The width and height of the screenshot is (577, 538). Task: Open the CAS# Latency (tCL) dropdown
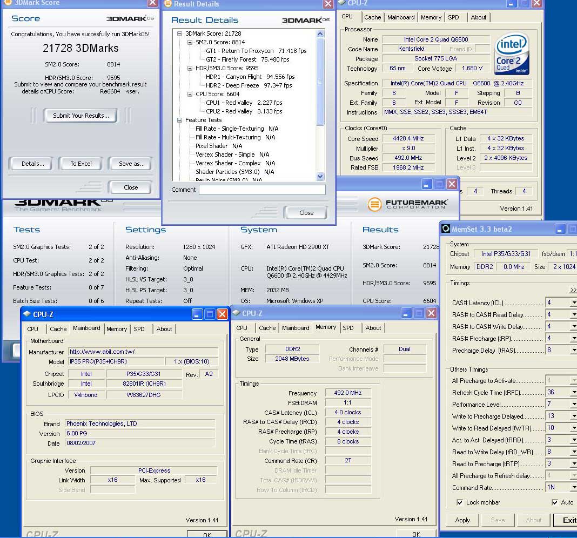(574, 302)
